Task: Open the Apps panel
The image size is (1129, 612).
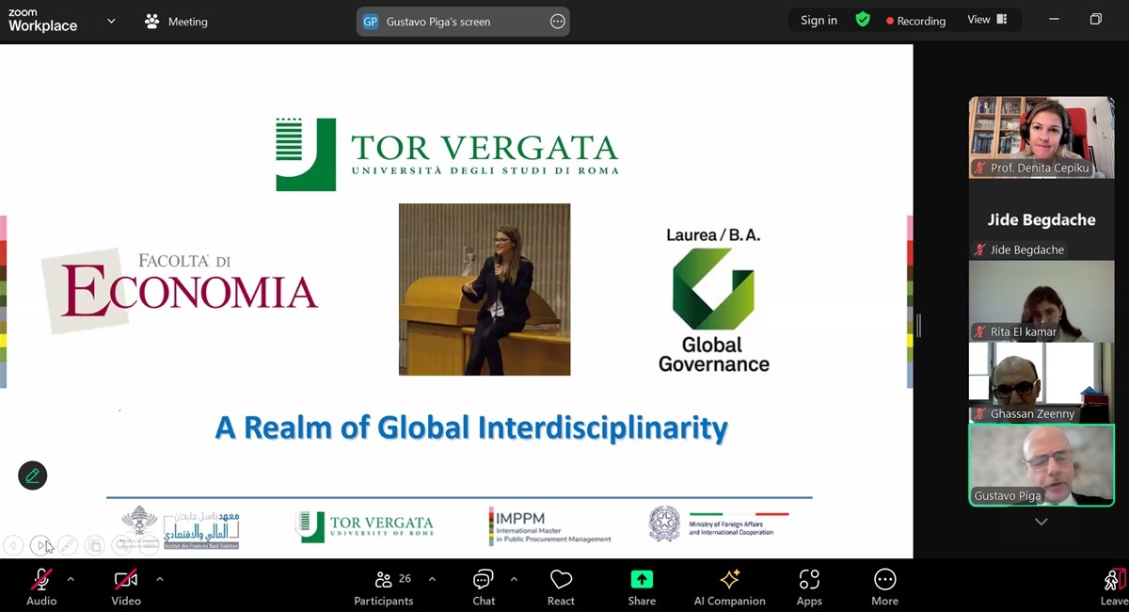Action: 809,588
